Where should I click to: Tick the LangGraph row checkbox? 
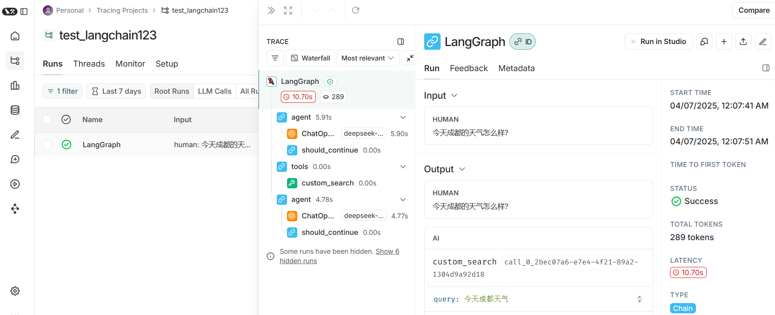(x=47, y=144)
